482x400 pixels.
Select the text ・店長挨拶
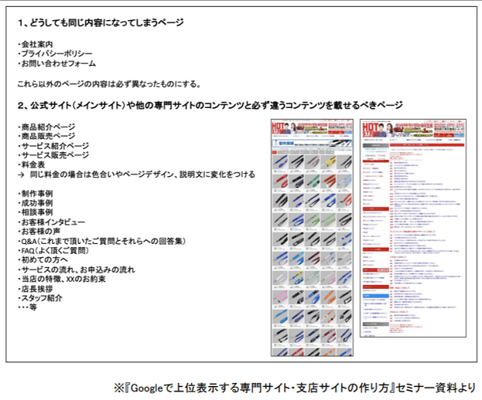(x=35, y=289)
